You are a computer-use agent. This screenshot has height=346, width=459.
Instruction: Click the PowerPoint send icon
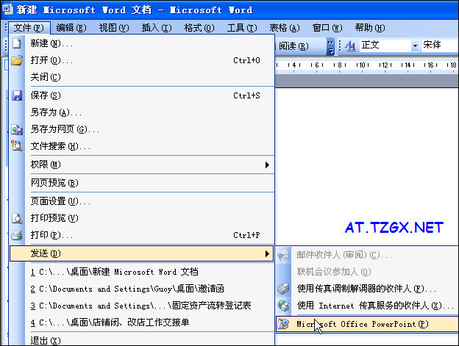click(x=283, y=324)
